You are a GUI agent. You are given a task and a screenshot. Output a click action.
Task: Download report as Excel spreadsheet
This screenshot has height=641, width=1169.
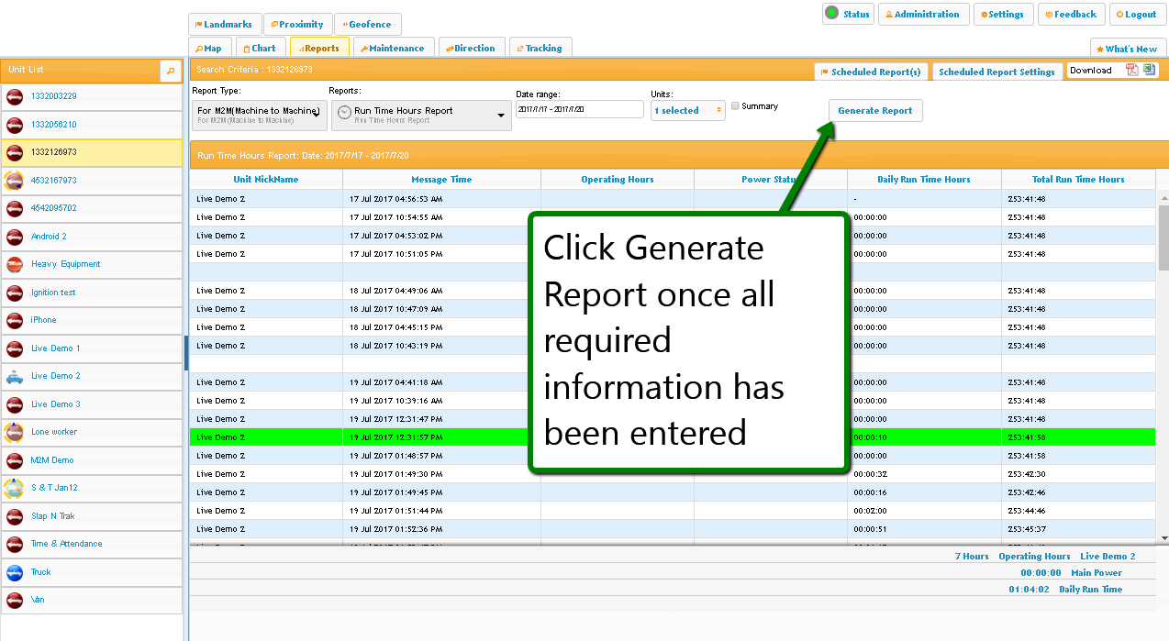click(1149, 71)
